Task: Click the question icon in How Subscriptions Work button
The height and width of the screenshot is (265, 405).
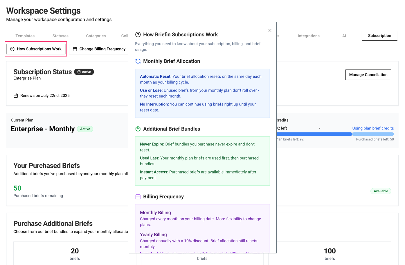Action: (12, 49)
